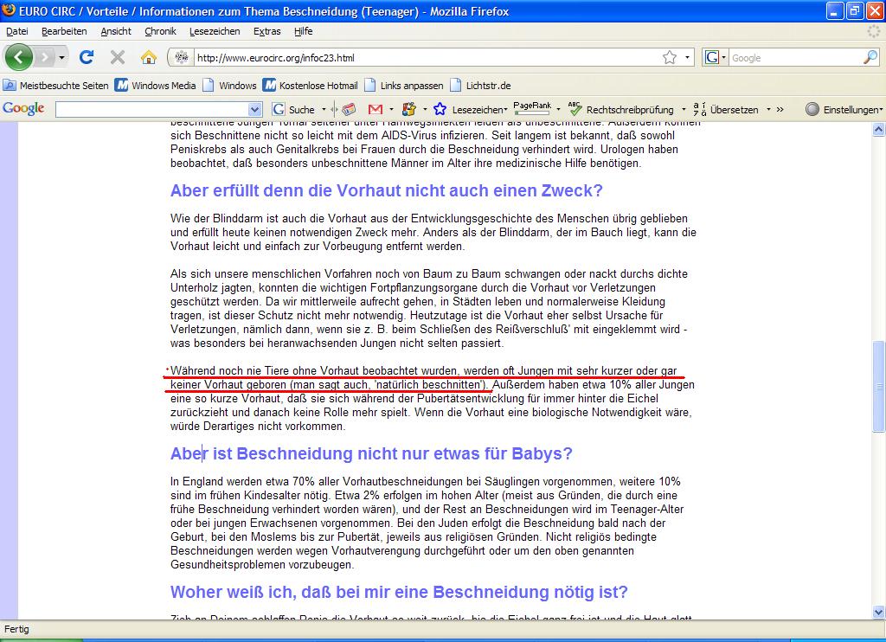Viewport: 886px width, 642px height.
Task: Click the Firefox icon in the title bar
Action: coord(9,10)
